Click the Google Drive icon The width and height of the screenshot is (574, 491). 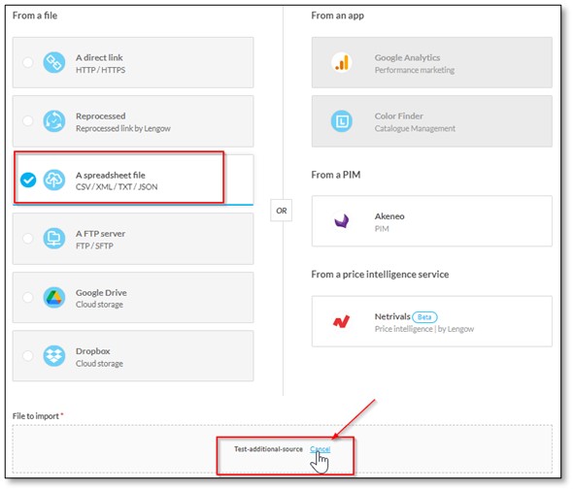(54, 298)
